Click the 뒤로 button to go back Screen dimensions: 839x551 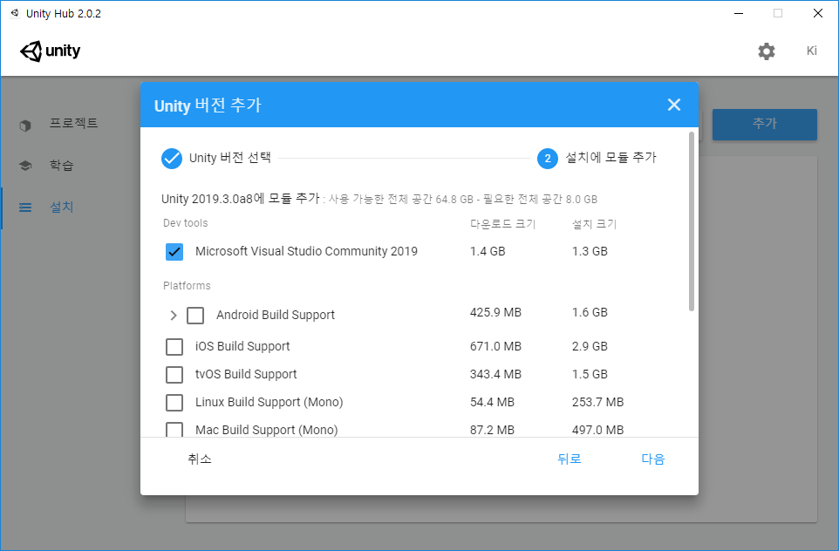pyautogui.click(x=570, y=459)
